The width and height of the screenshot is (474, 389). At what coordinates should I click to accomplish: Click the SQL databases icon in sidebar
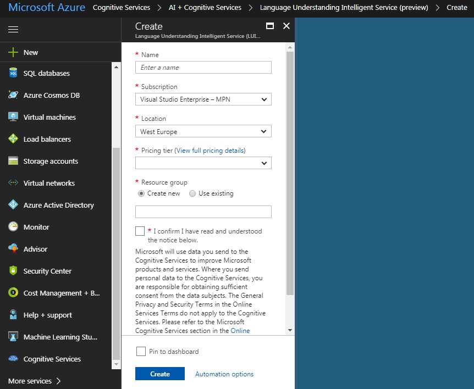[13, 73]
